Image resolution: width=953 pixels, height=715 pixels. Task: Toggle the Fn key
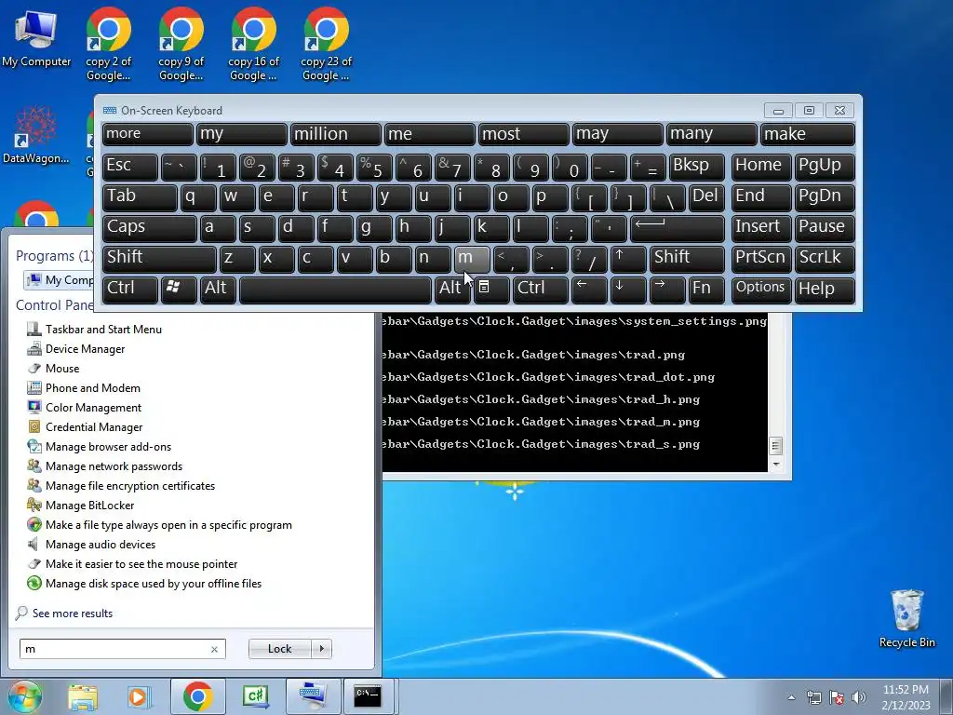[x=706, y=290]
